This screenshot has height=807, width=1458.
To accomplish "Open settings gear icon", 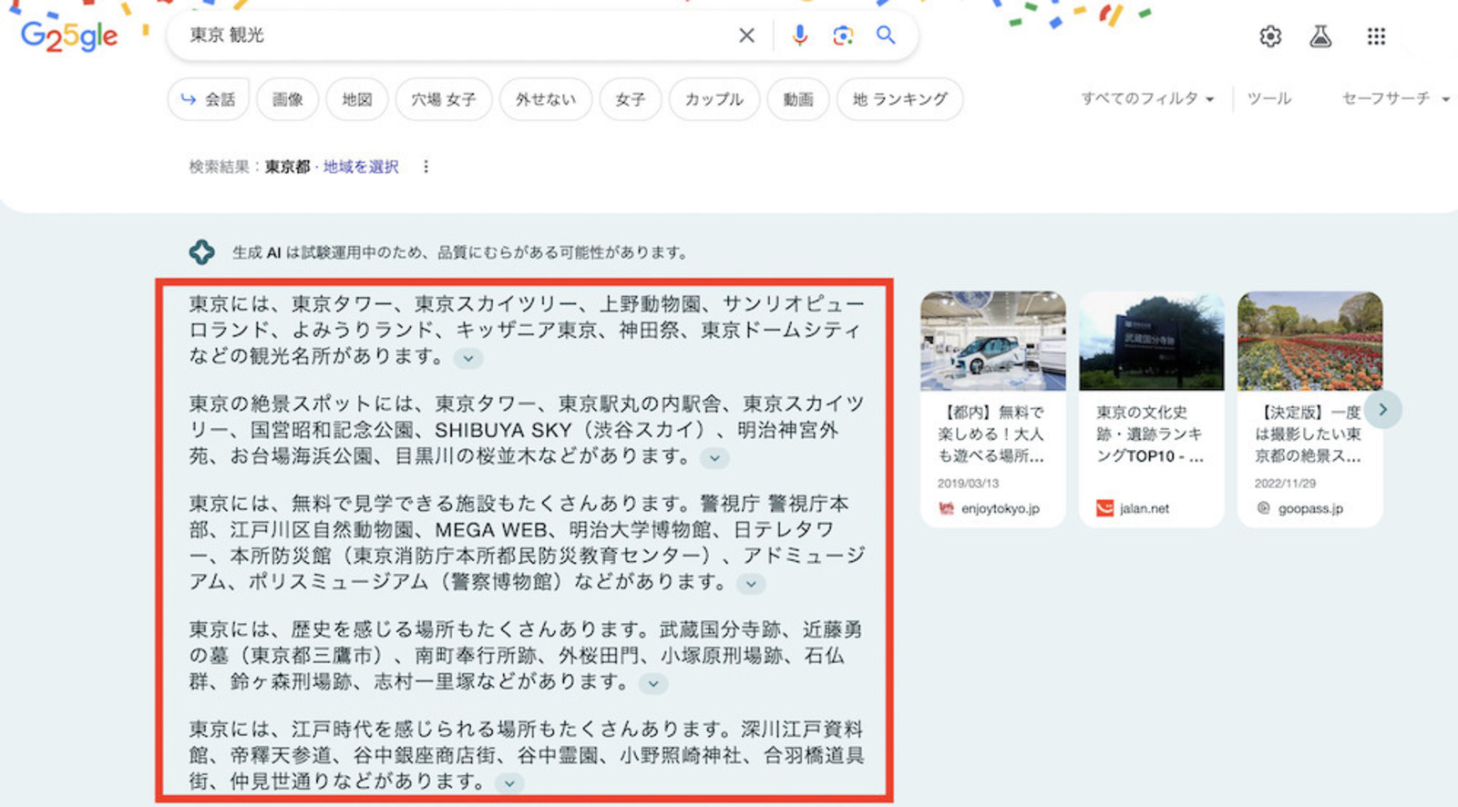I will [1270, 36].
